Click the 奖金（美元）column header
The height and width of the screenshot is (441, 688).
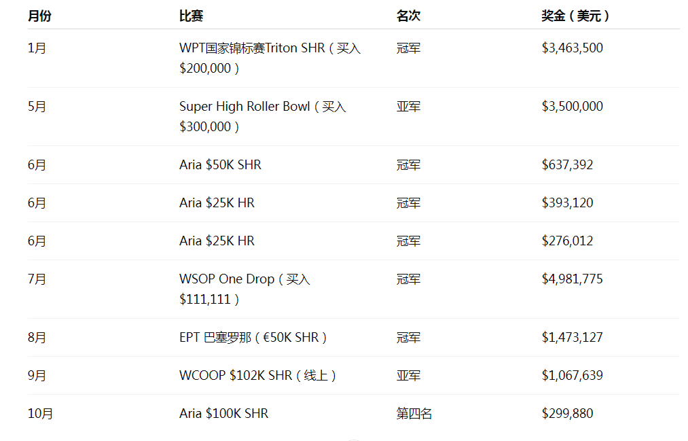tap(575, 16)
